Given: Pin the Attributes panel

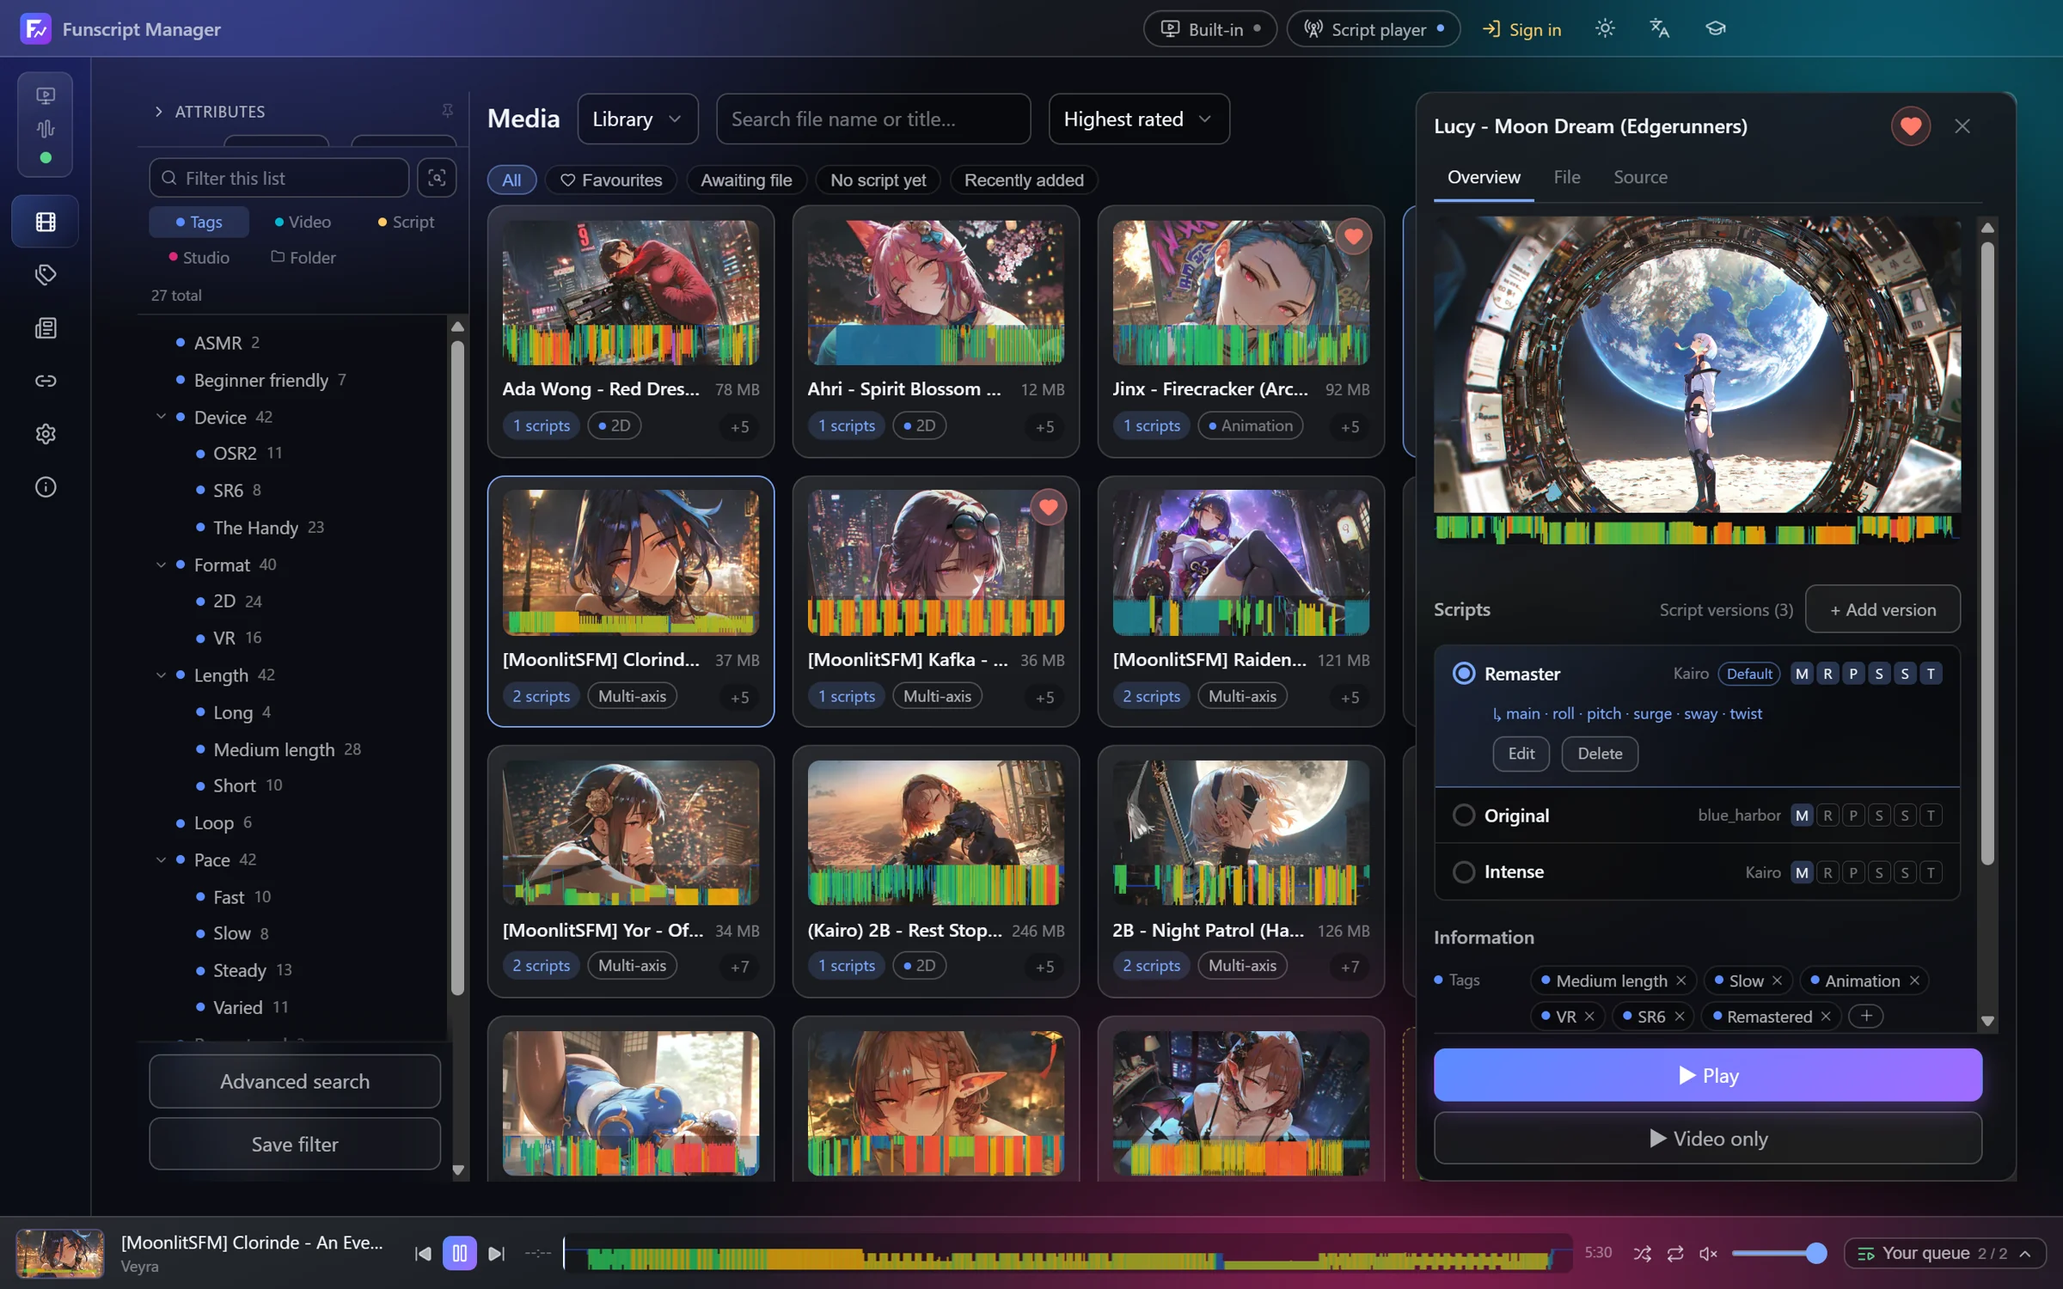Looking at the screenshot, I should click(x=447, y=111).
